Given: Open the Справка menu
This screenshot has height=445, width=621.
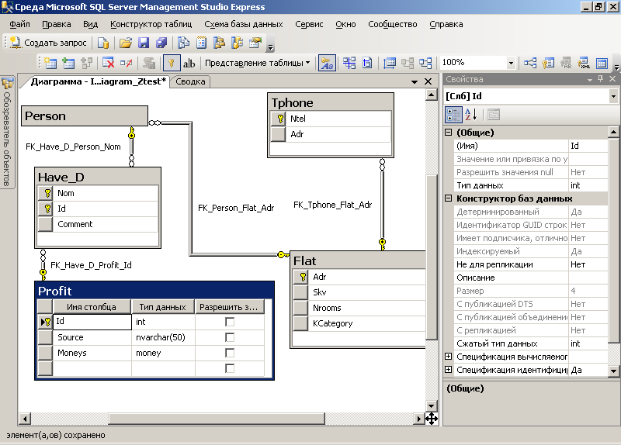Looking at the screenshot, I should (446, 24).
